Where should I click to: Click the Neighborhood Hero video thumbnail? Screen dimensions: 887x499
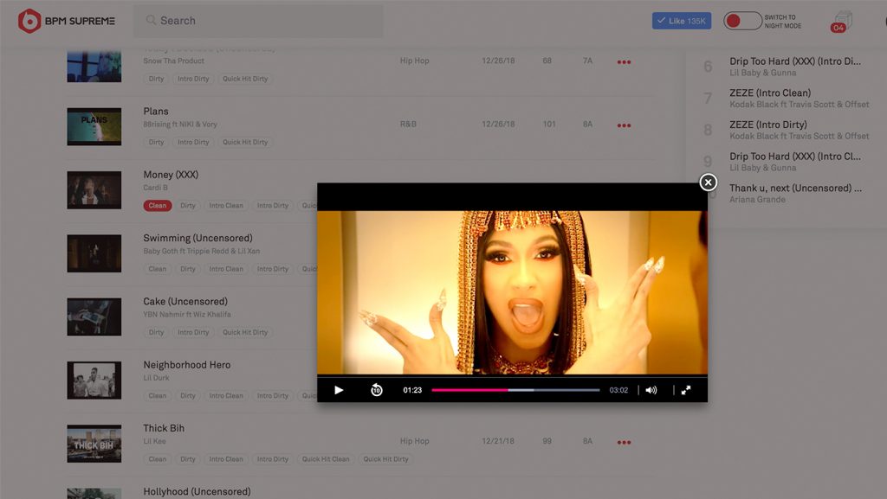(x=94, y=380)
